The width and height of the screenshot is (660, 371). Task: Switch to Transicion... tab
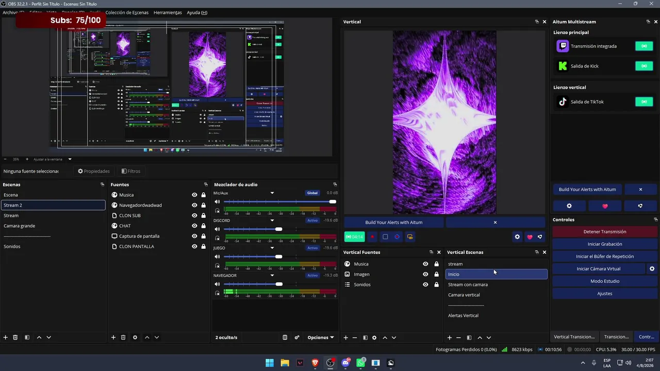tap(616, 337)
